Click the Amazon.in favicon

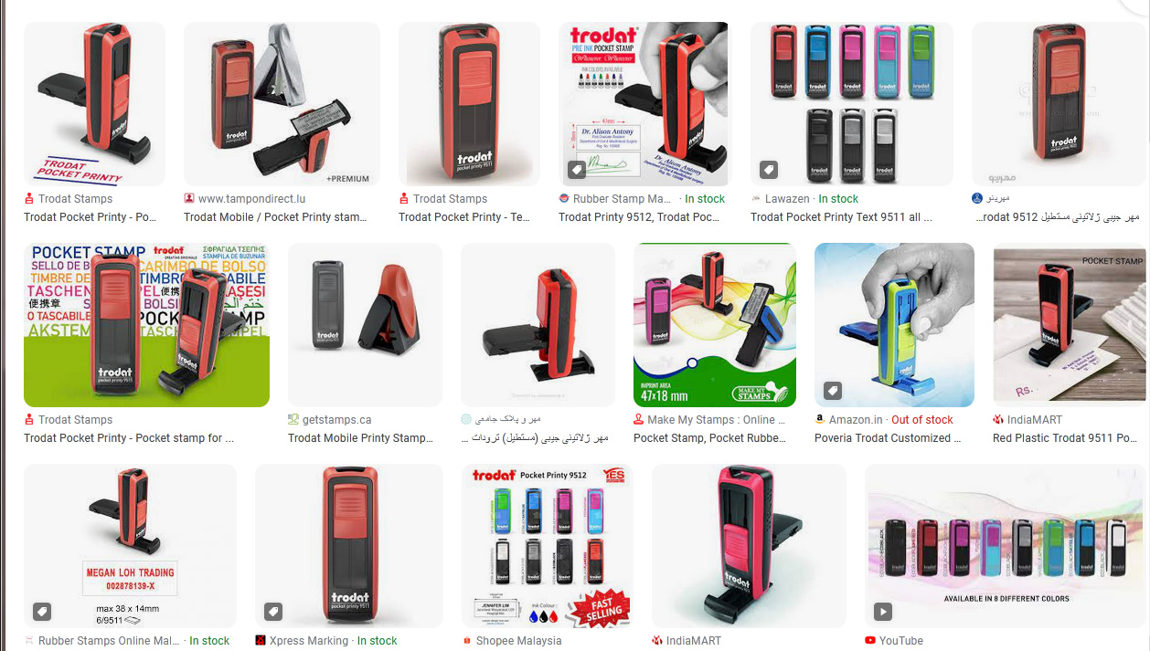820,419
